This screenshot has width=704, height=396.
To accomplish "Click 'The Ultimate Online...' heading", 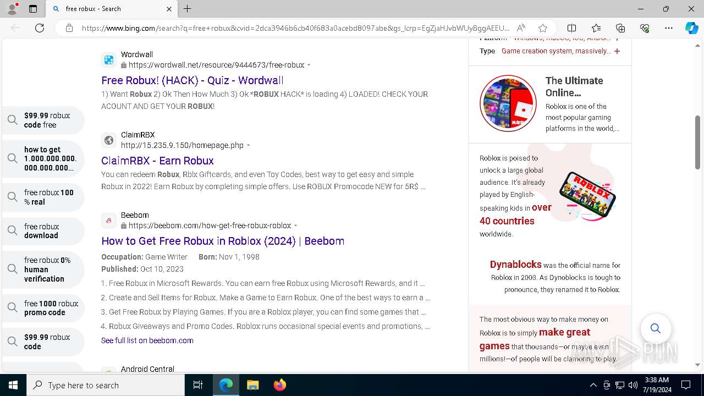I will [574, 86].
